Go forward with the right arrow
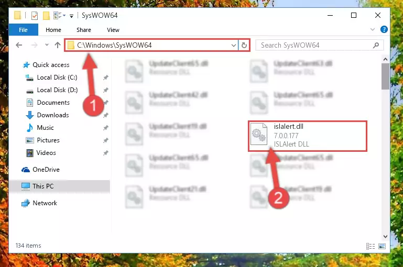Screen dimensions: 403x267 (x=34, y=45)
